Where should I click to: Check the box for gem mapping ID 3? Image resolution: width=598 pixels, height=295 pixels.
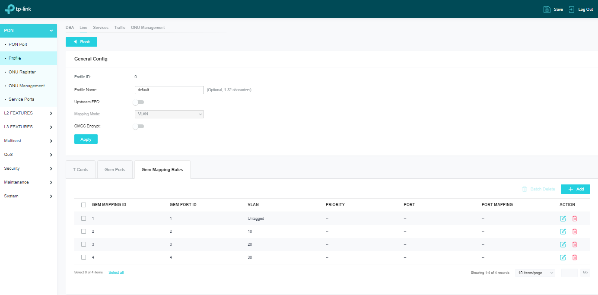[x=83, y=244]
